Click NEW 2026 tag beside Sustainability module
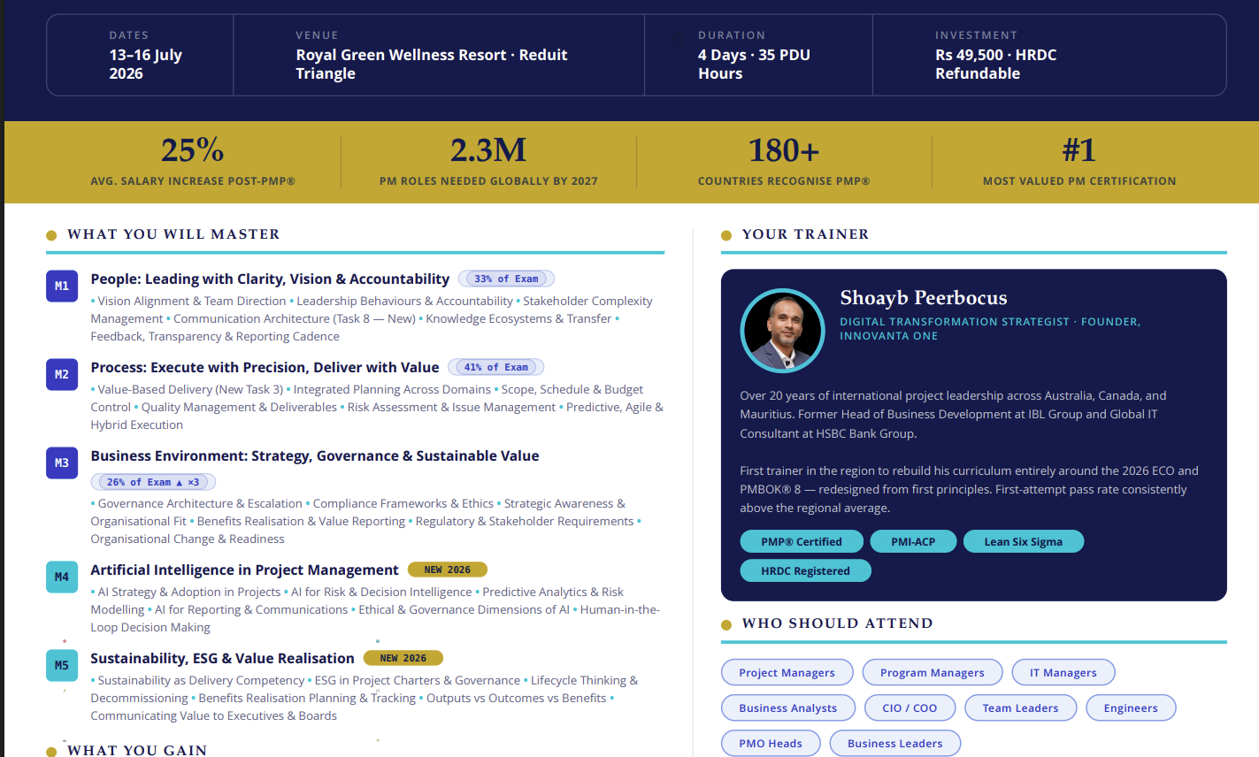1259x757 pixels. click(x=403, y=658)
